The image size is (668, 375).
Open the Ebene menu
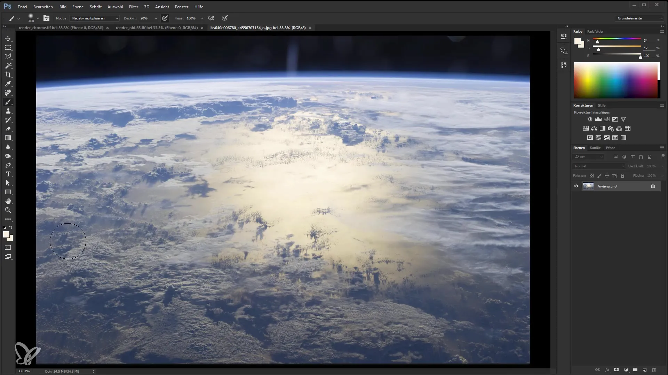(78, 7)
